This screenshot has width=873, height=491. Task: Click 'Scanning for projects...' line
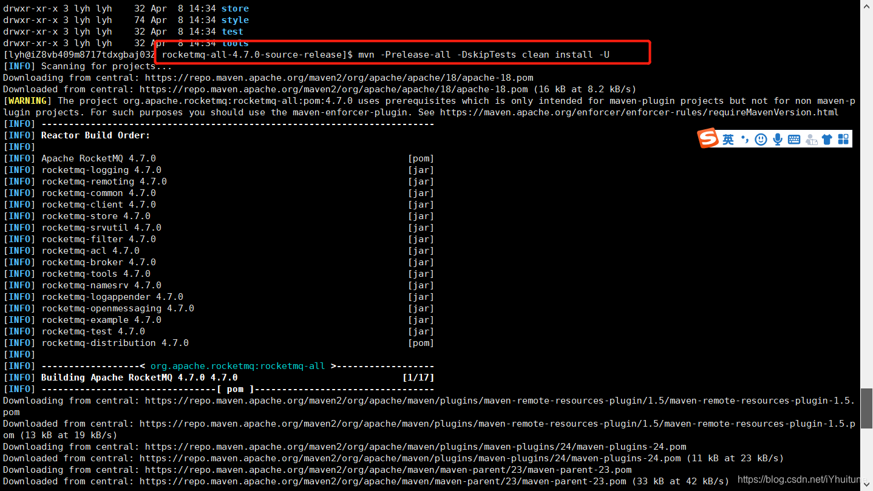pyautogui.click(x=106, y=66)
